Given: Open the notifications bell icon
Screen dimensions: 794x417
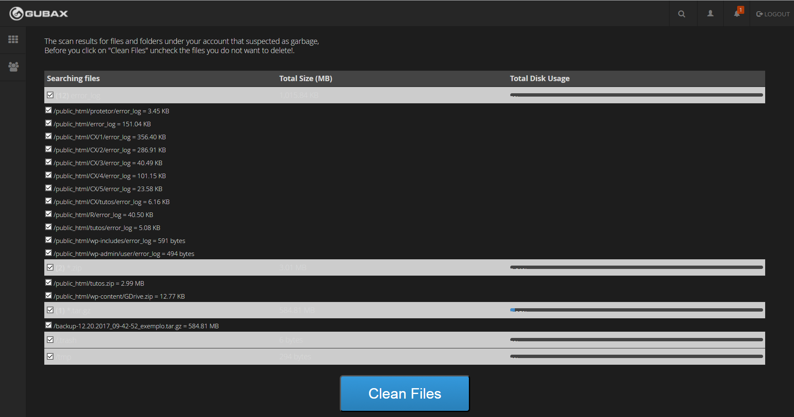Looking at the screenshot, I should click(737, 14).
